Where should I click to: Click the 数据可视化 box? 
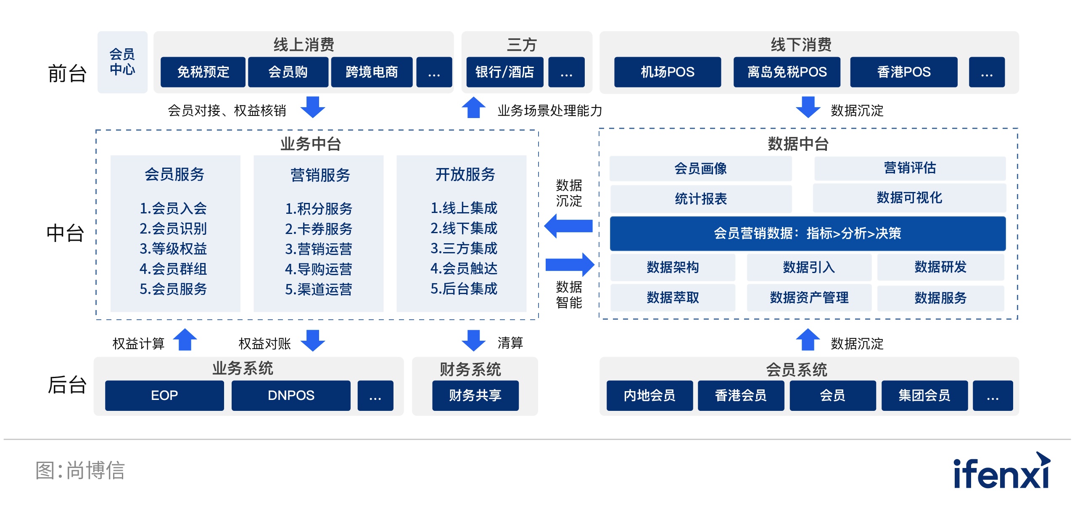click(909, 197)
